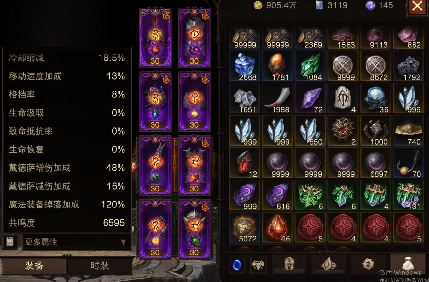This screenshot has width=429, height=282.
Task: Expand the 更多属性 dropdown
Action: [x=77, y=242]
